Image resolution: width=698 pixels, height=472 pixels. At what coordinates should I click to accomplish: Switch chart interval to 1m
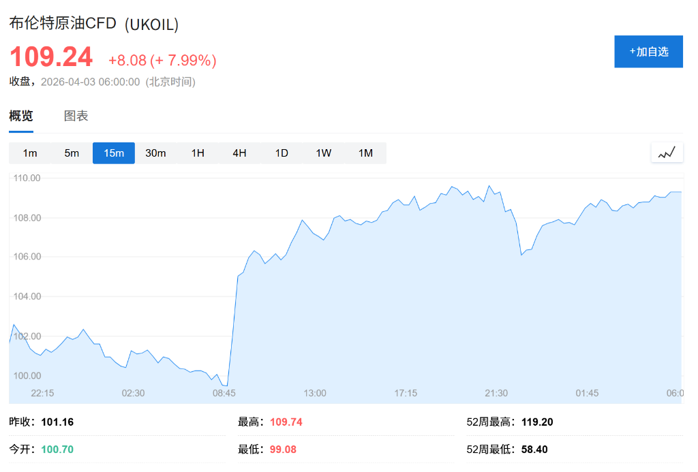point(30,153)
